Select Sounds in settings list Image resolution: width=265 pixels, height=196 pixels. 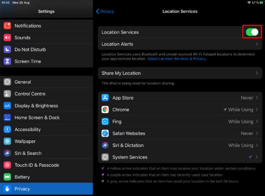coord(46,38)
